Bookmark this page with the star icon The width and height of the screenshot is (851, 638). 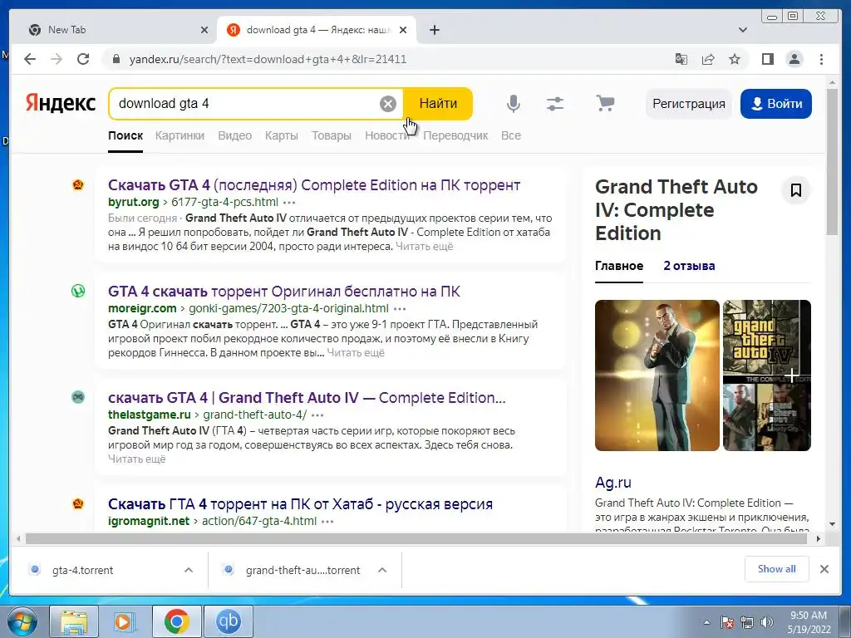pyautogui.click(x=735, y=59)
